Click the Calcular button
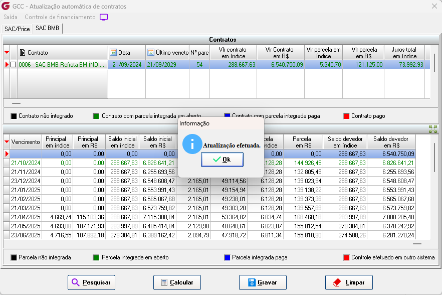Screen dimensions: 442x295 tap(177, 282)
